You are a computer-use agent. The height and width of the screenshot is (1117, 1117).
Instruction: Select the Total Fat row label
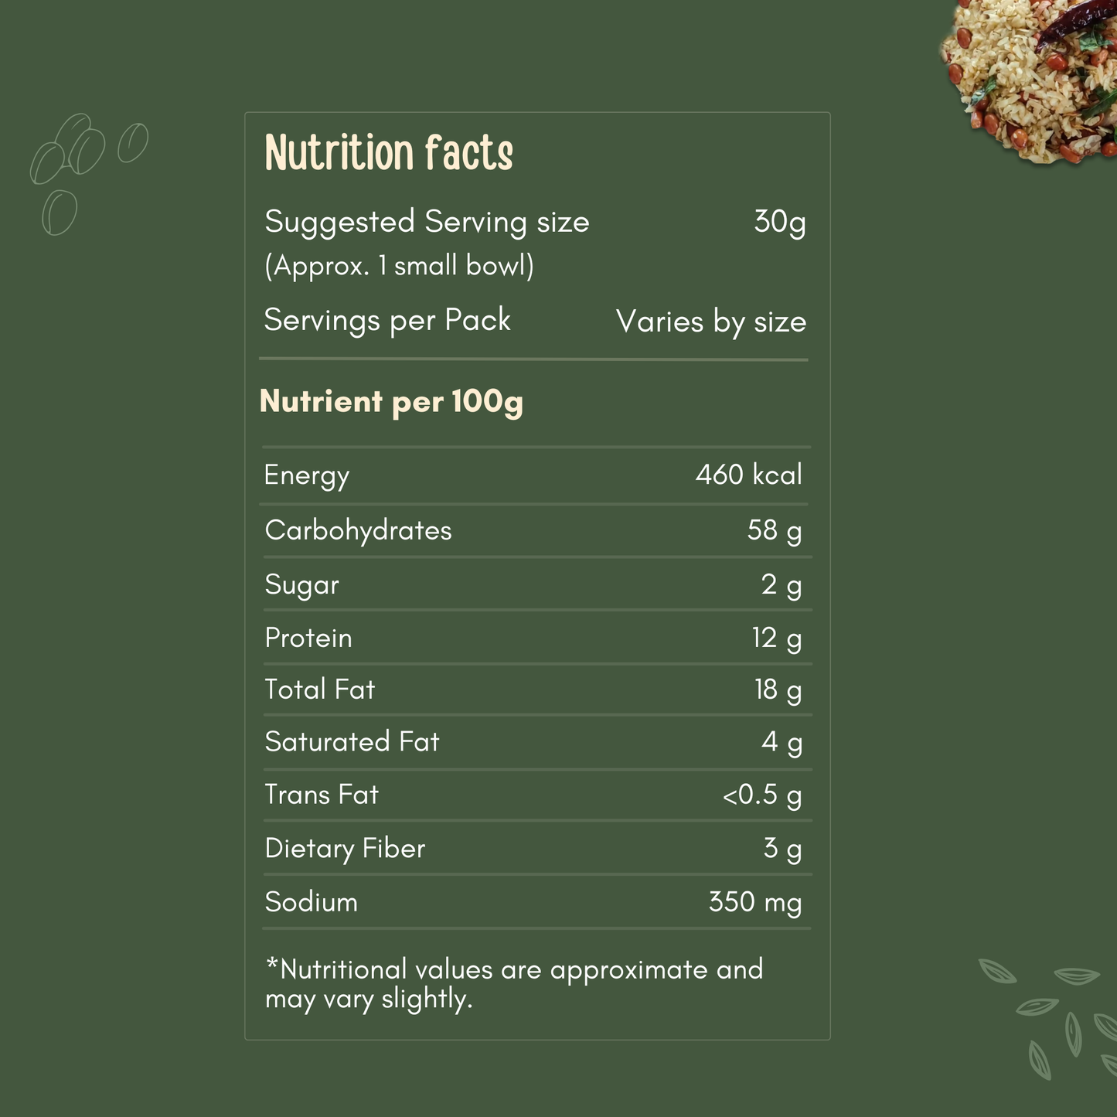tap(319, 690)
